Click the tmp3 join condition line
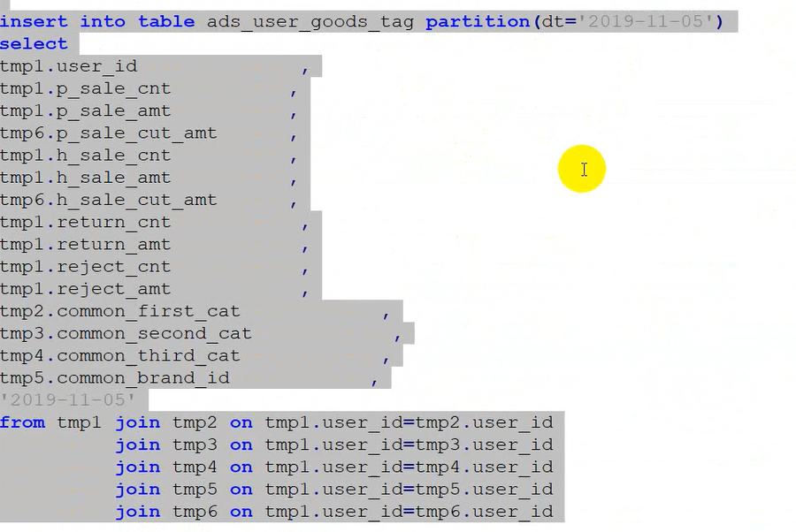 tap(334, 445)
